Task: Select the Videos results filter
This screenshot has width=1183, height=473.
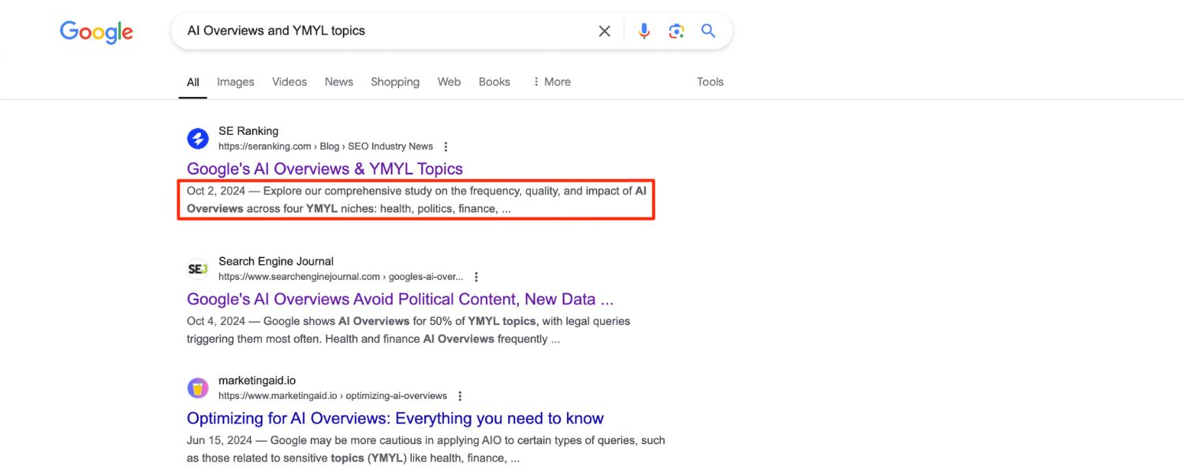Action: click(289, 81)
